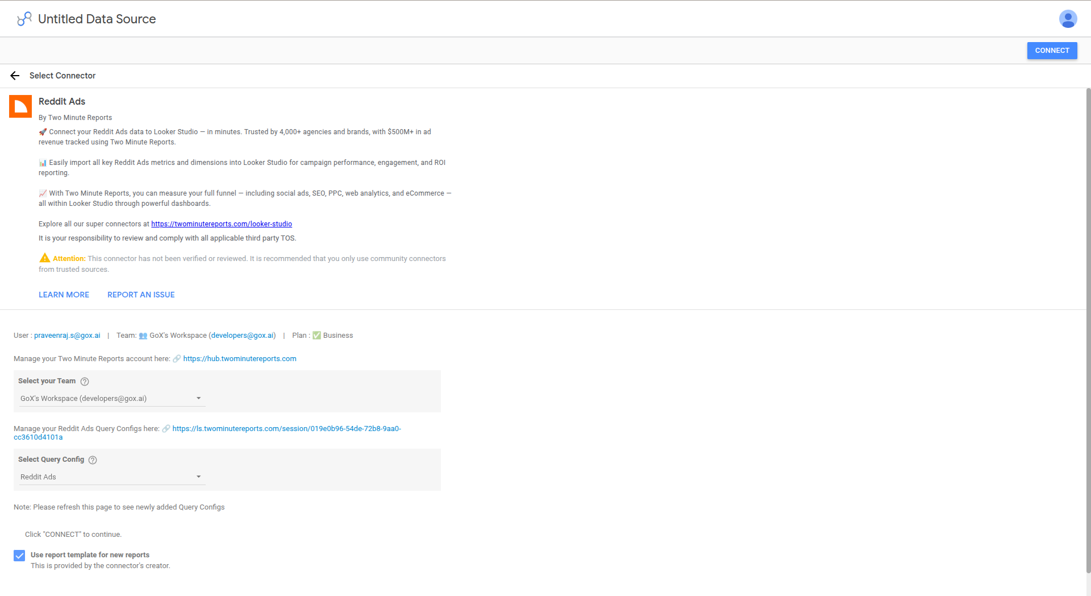Click REPORT AN ISSUE link
This screenshot has height=596, width=1091.
(x=141, y=295)
